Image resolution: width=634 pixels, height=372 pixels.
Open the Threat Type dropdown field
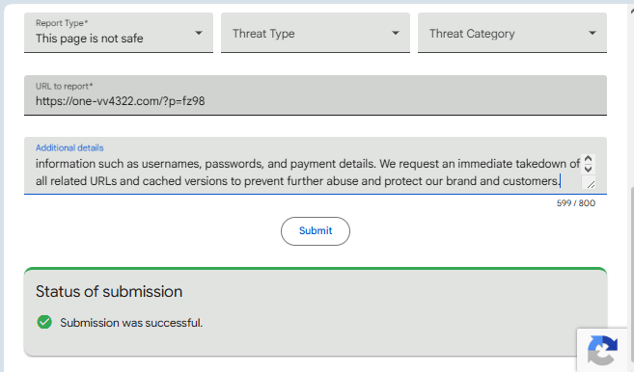(316, 33)
